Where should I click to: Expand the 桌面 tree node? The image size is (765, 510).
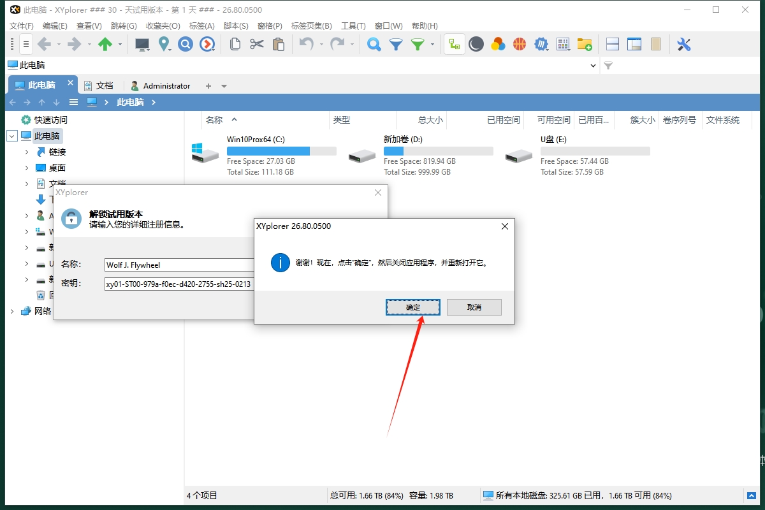coord(27,168)
